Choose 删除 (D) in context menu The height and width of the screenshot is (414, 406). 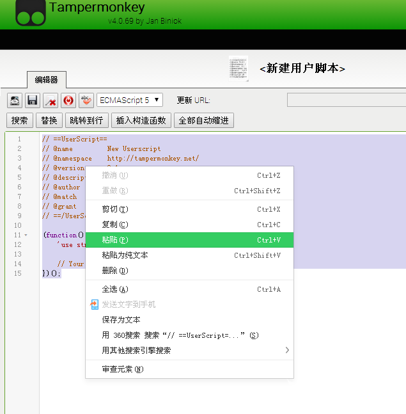(x=189, y=271)
